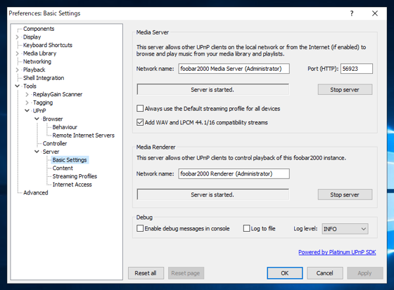Open Keyboard Shortcuts preferences page
This screenshot has width=394, height=290.
(48, 45)
